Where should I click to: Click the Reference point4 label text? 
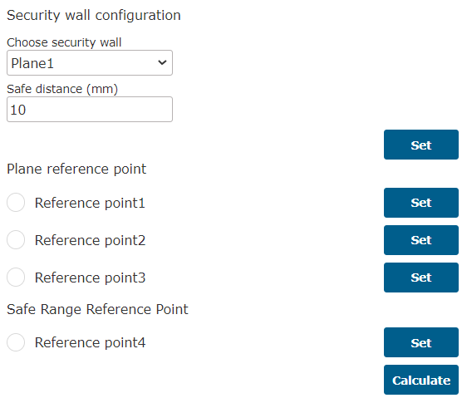(x=91, y=342)
